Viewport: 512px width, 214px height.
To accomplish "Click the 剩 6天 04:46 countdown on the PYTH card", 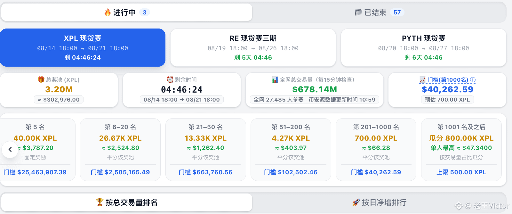I will pos(424,58).
